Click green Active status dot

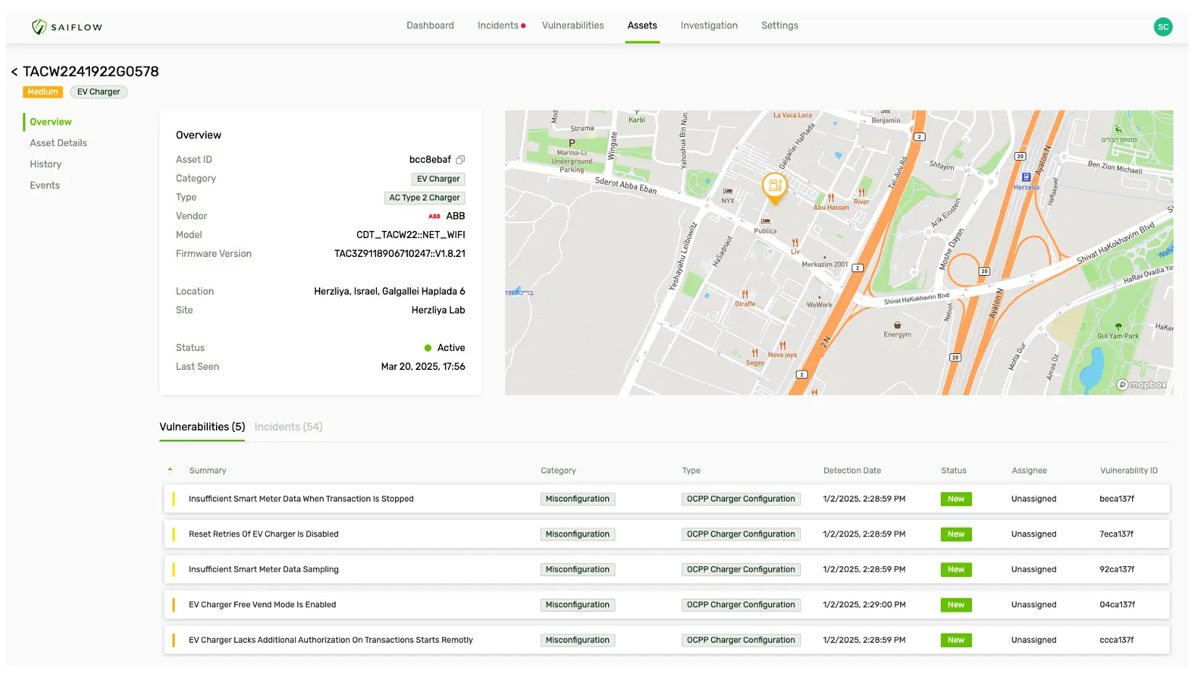coord(428,348)
